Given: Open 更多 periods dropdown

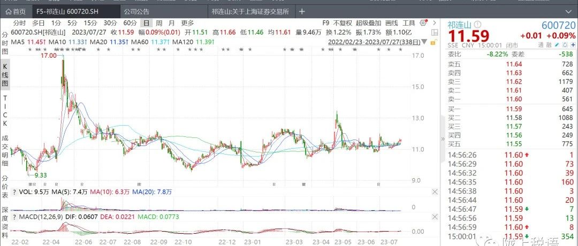Looking at the screenshot, I should [x=187, y=23].
